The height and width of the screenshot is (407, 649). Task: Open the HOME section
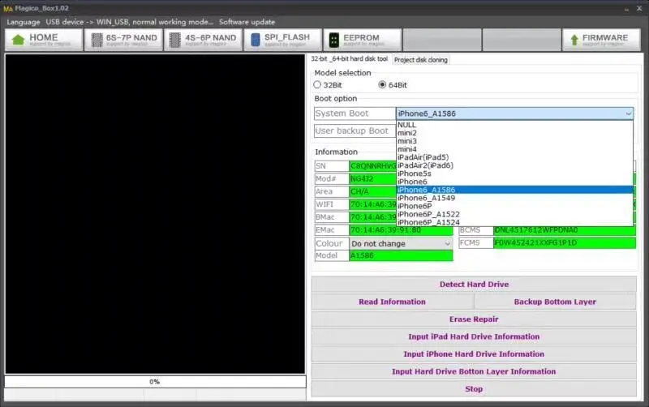[x=44, y=40]
